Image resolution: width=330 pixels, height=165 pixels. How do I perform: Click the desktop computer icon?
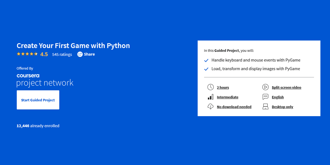265,107
